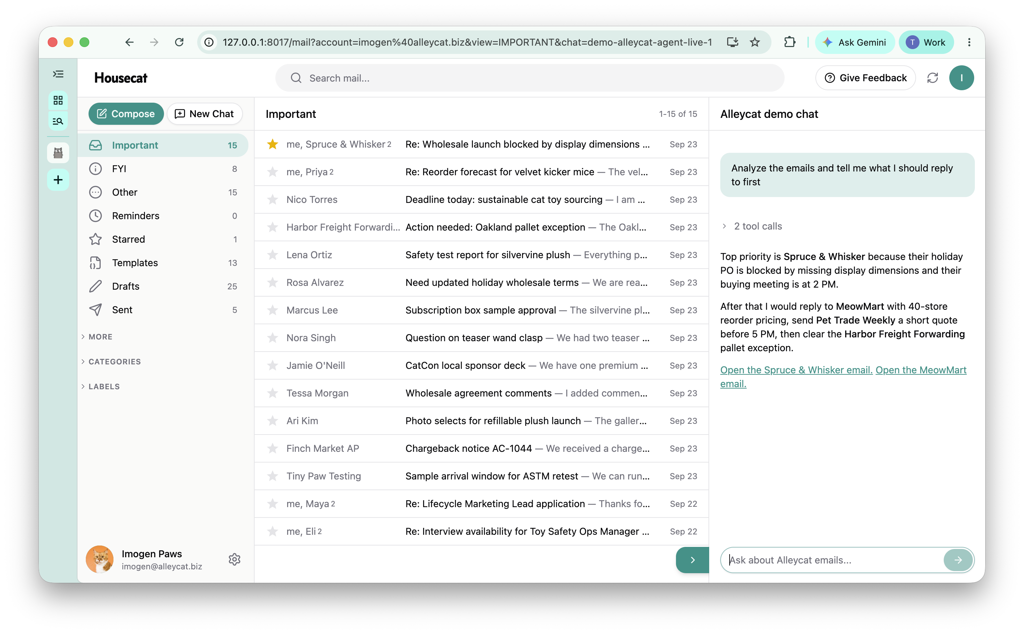
Task: Go to the Starred folder
Action: click(x=163, y=240)
